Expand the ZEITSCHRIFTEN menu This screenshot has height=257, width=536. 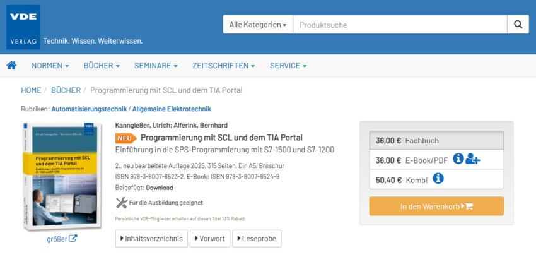(224, 66)
